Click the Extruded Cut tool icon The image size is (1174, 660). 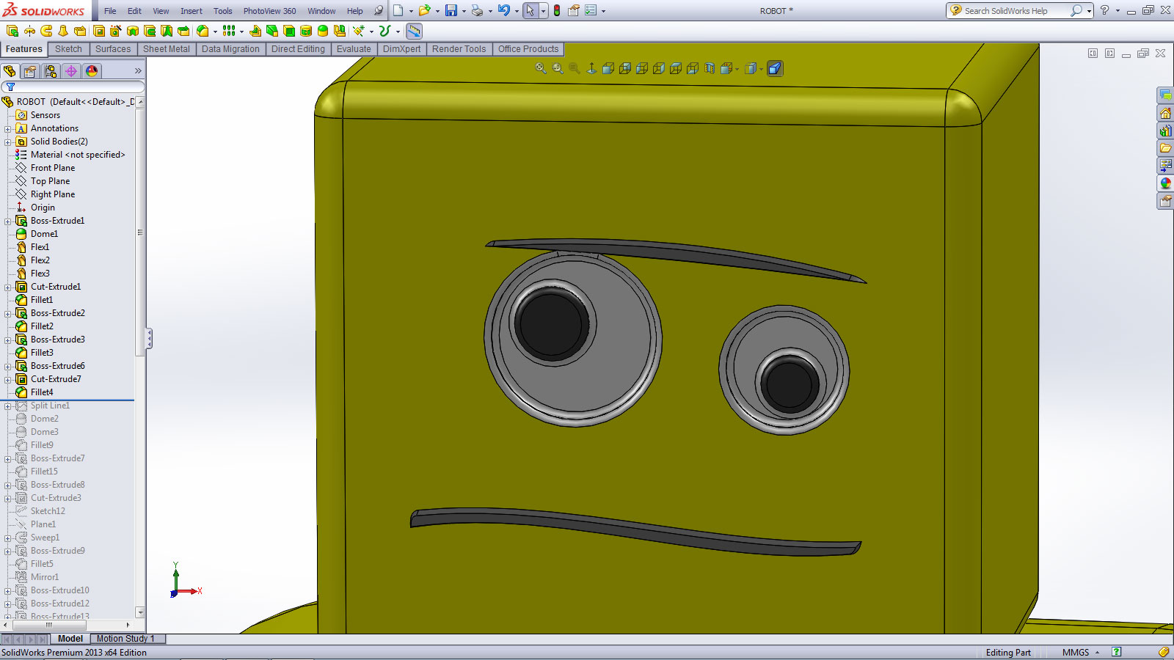pos(99,31)
